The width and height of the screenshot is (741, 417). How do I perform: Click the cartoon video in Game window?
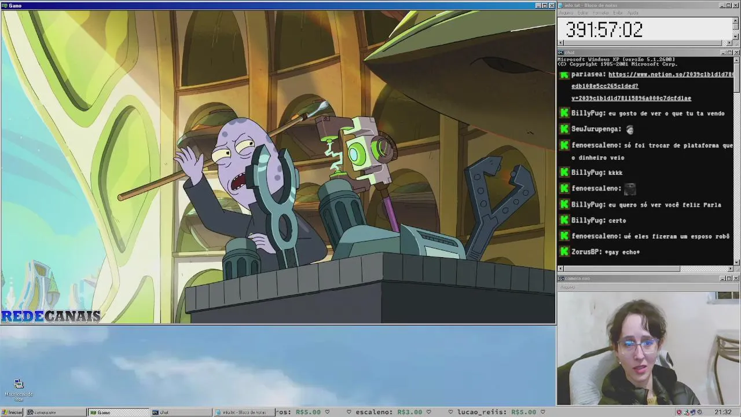278,167
